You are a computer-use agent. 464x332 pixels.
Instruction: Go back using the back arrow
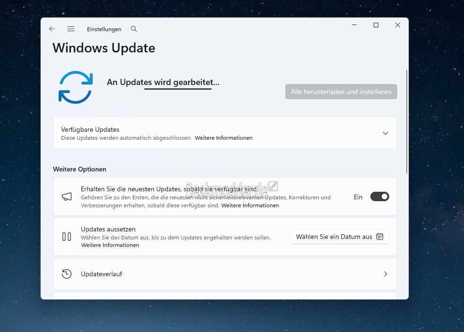pyautogui.click(x=52, y=29)
